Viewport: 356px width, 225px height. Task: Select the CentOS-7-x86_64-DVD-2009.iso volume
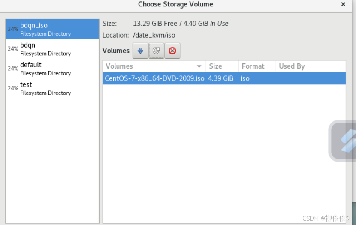point(154,78)
